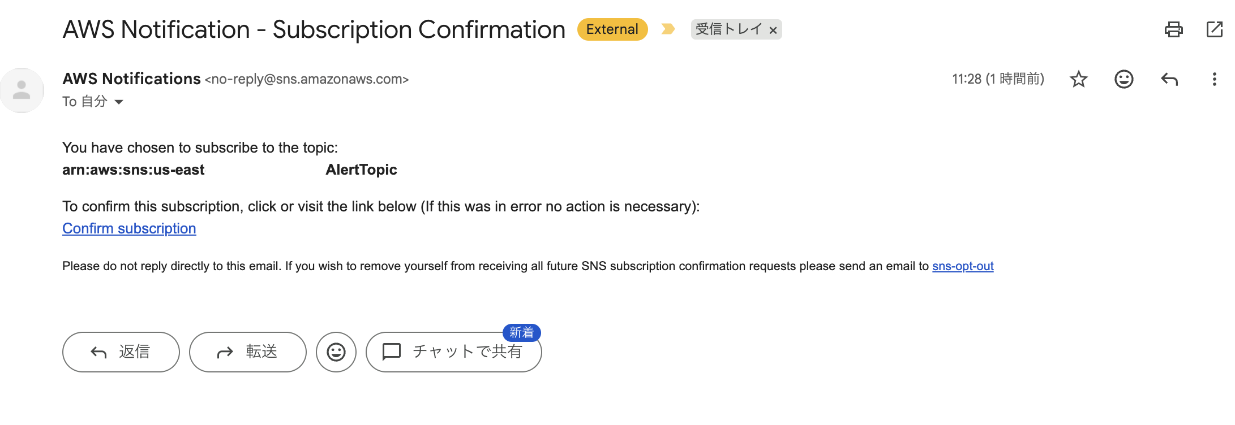
Task: Click the emoji reaction button below the message
Action: [x=336, y=352]
